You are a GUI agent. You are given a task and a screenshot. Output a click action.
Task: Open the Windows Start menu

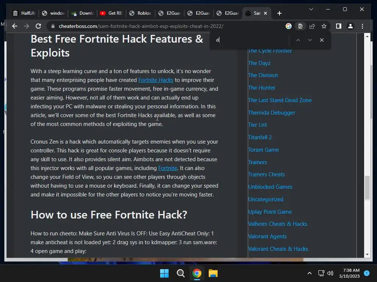click(x=165, y=273)
